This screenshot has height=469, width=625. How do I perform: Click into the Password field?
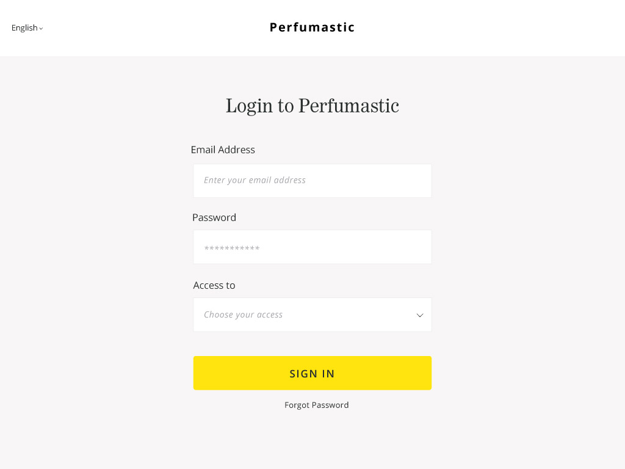tap(312, 247)
